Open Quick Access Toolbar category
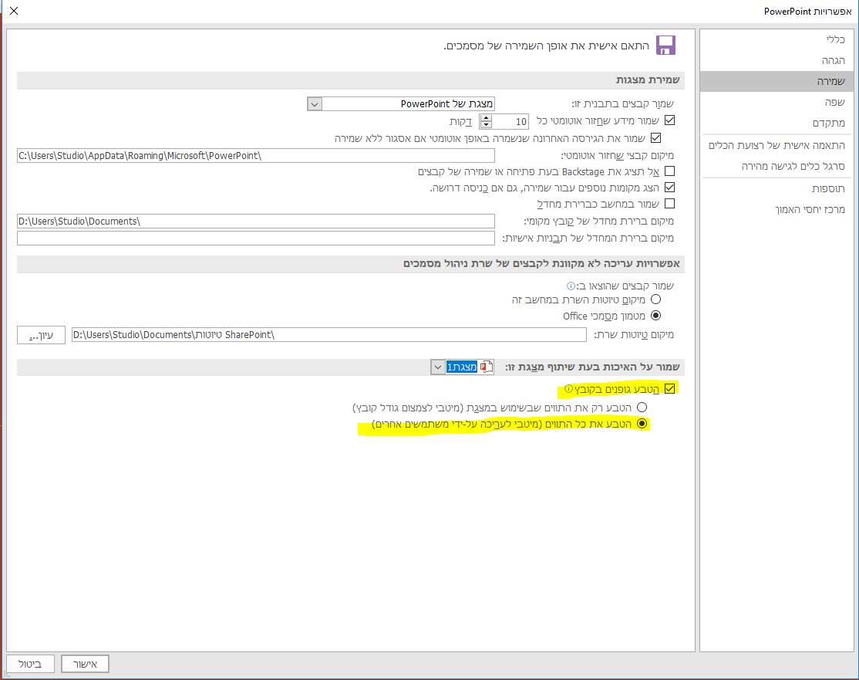 [x=776, y=166]
